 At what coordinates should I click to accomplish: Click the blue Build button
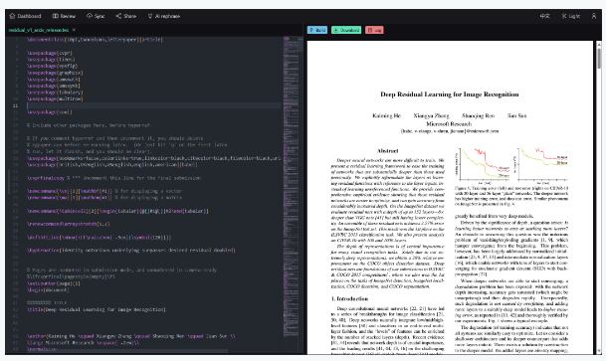pyautogui.click(x=317, y=30)
